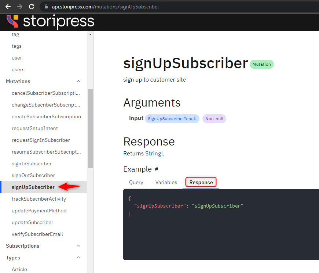The width and height of the screenshot is (319, 273).
Task: Click the input argument name
Action: pyautogui.click(x=136, y=118)
